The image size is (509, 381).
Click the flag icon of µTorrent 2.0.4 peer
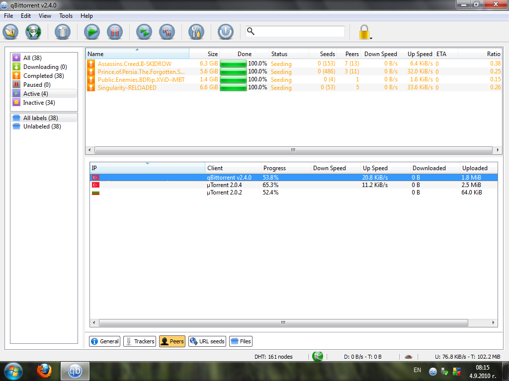(x=95, y=185)
